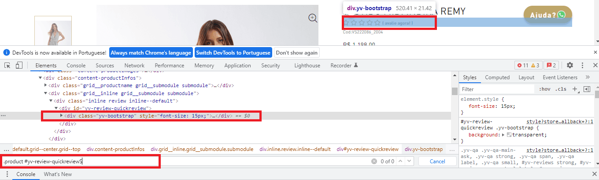The height and width of the screenshot is (180, 599).
Task: Toggle computed styles sidebar pane
Action: pos(586,89)
